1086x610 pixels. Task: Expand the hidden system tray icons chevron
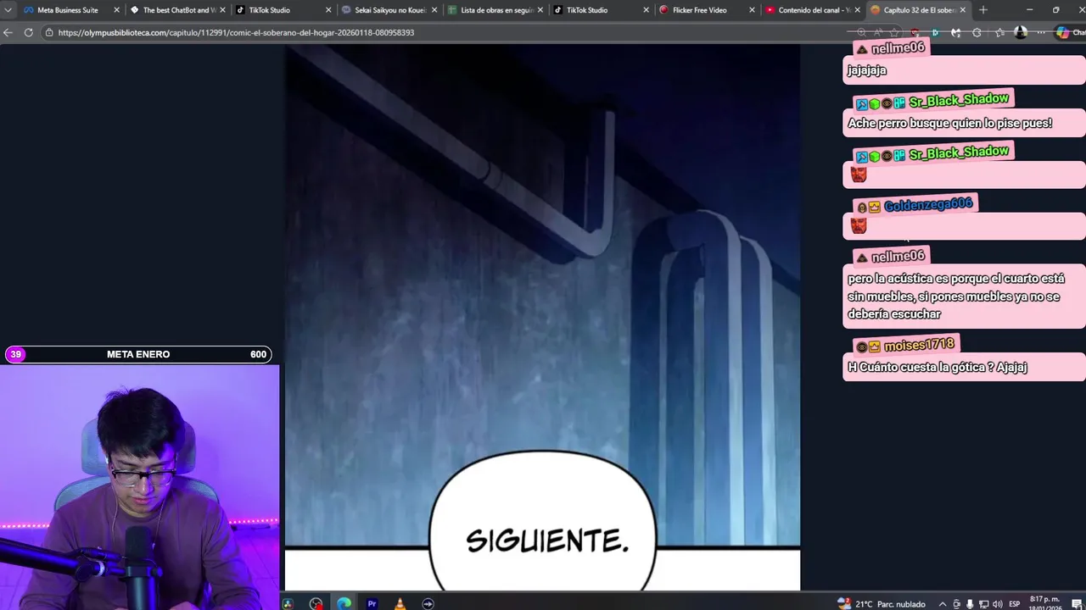(x=943, y=604)
